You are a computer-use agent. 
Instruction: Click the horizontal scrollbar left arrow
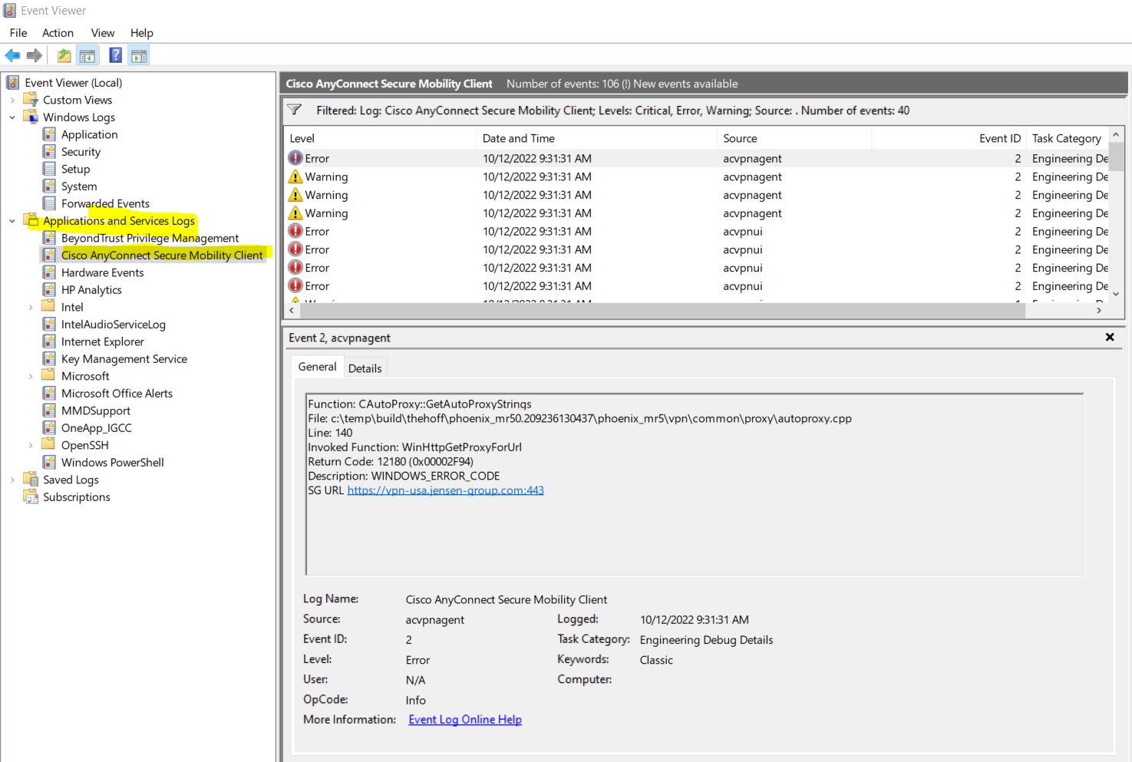[292, 311]
